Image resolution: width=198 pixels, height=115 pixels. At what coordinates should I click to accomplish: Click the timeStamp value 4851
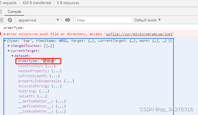pyautogui.click(x=63, y=41)
